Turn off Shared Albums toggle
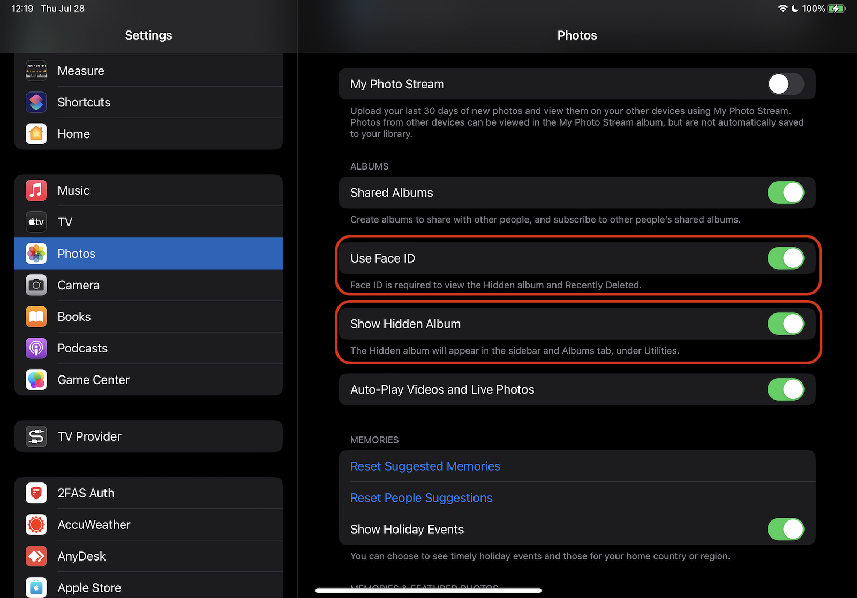The width and height of the screenshot is (857, 598). pyautogui.click(x=785, y=193)
